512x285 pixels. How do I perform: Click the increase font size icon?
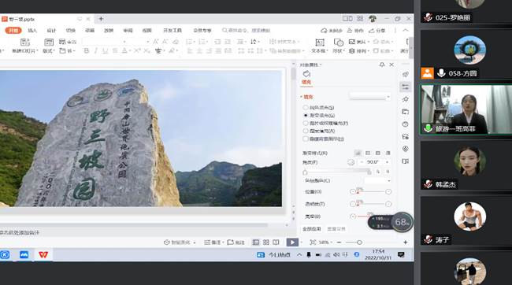click(x=155, y=42)
